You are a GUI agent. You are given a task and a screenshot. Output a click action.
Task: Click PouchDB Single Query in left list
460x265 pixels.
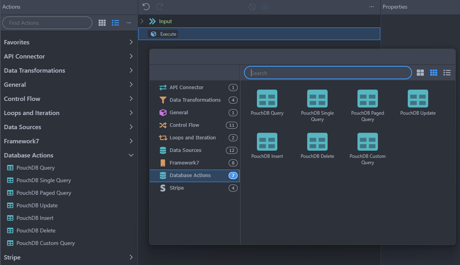click(44, 181)
